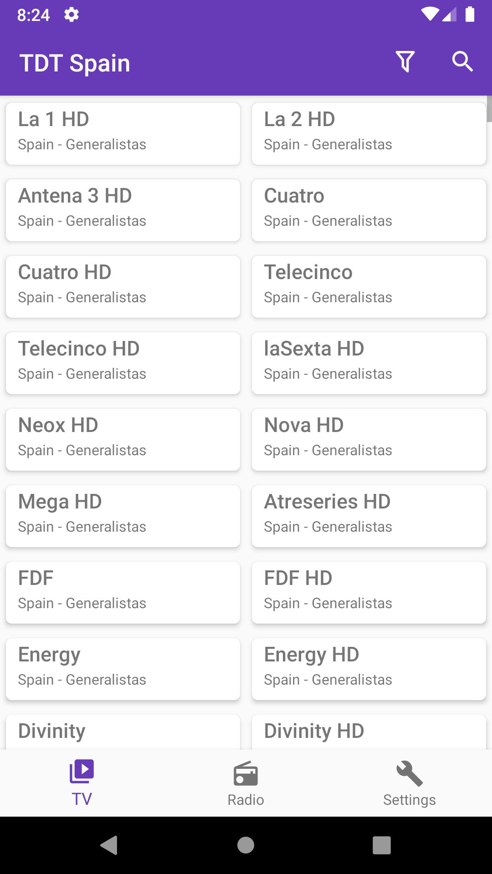Select the Mega HD channel card
The height and width of the screenshot is (874, 492).
point(123,516)
